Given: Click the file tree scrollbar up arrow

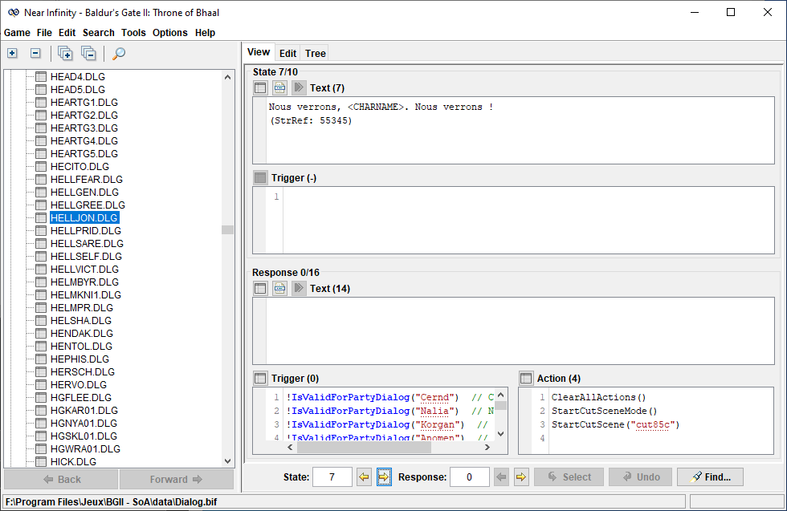Looking at the screenshot, I should (227, 77).
